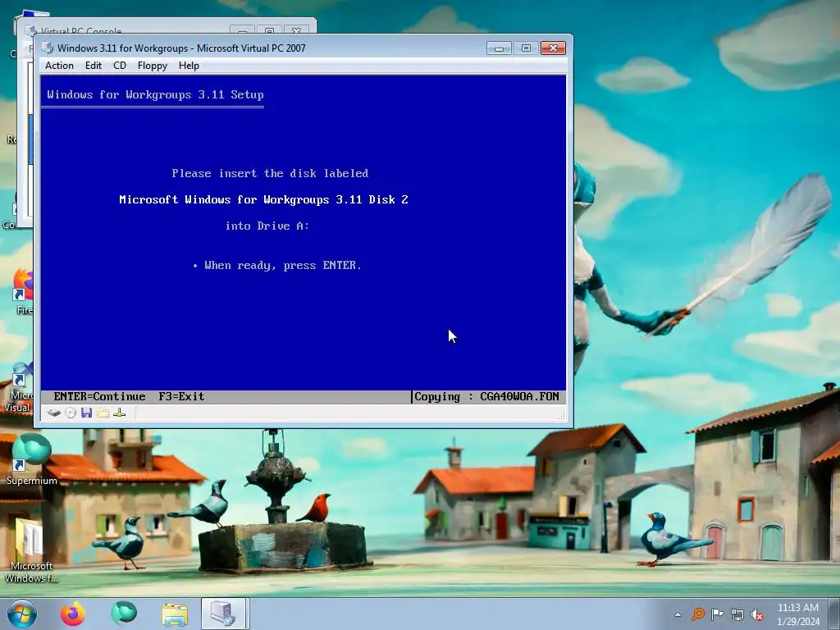Click the "ENTER=Continue" status text
The width and height of the screenshot is (840, 630).
(x=99, y=396)
